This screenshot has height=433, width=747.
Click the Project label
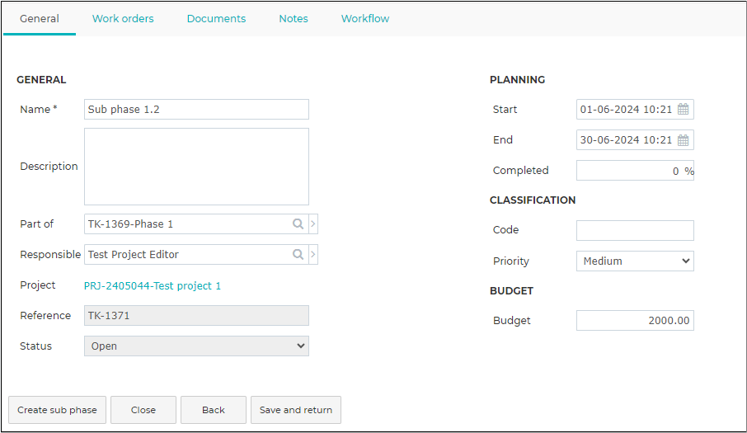38,285
